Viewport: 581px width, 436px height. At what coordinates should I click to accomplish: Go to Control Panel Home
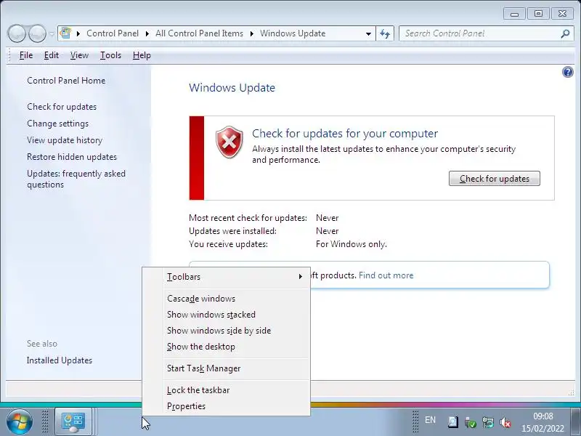66,81
